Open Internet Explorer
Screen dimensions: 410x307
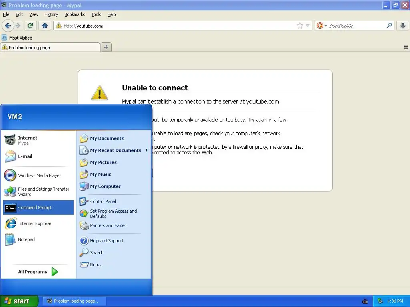[38, 223]
